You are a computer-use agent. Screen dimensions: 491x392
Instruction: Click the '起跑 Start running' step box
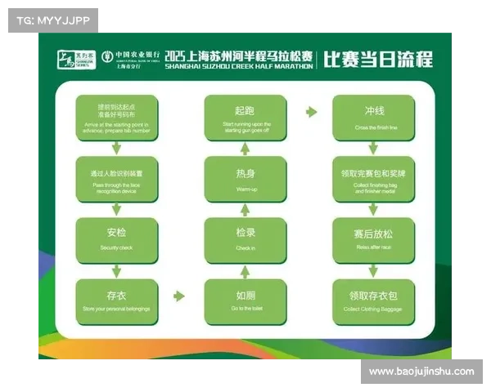[245, 118]
